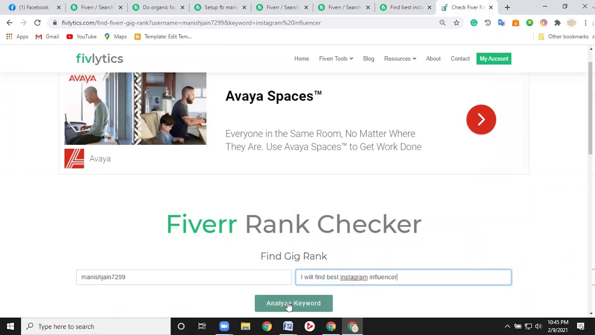Show hidden system tray icons
595x335 pixels.
tap(507, 327)
